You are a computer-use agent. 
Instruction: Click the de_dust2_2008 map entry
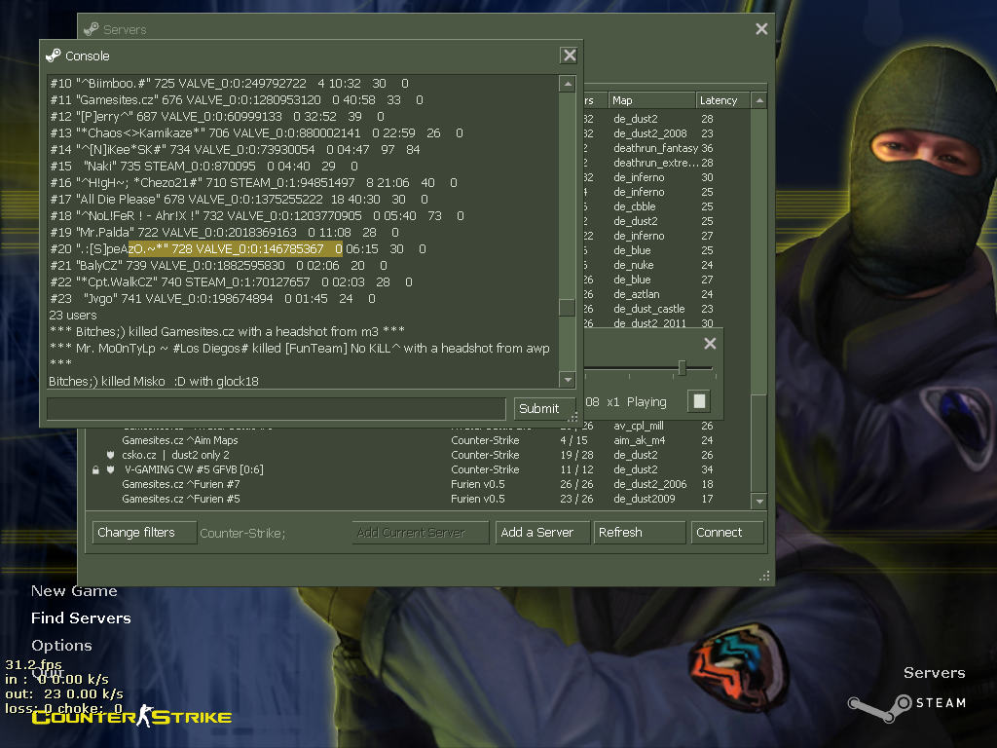[649, 133]
